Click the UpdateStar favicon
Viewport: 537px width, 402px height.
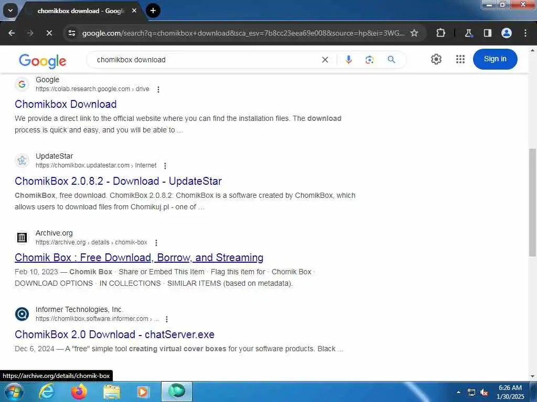pos(22,160)
